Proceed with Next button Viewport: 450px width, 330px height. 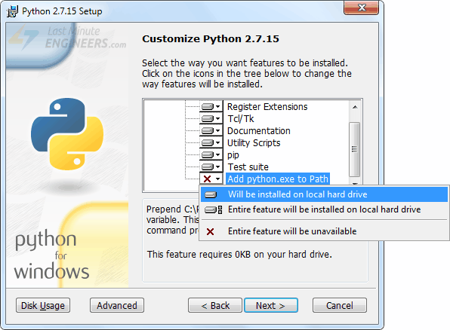pos(270,305)
